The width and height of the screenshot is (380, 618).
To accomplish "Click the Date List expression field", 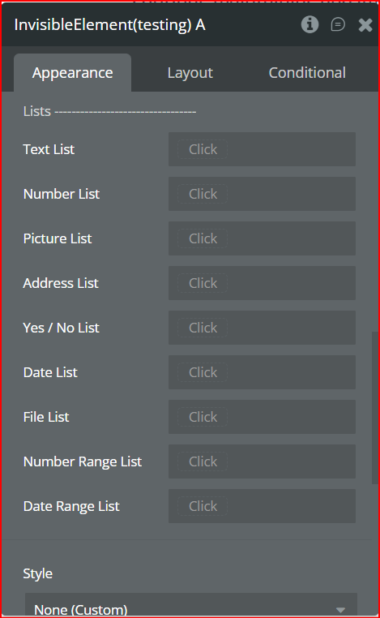I will click(x=262, y=372).
